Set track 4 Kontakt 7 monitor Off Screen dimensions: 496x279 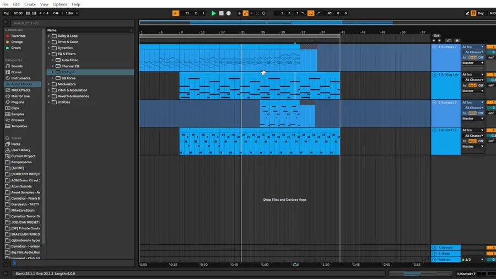(481, 141)
